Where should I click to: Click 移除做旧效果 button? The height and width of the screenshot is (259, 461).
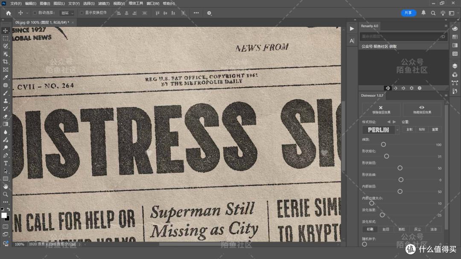pyautogui.click(x=381, y=109)
